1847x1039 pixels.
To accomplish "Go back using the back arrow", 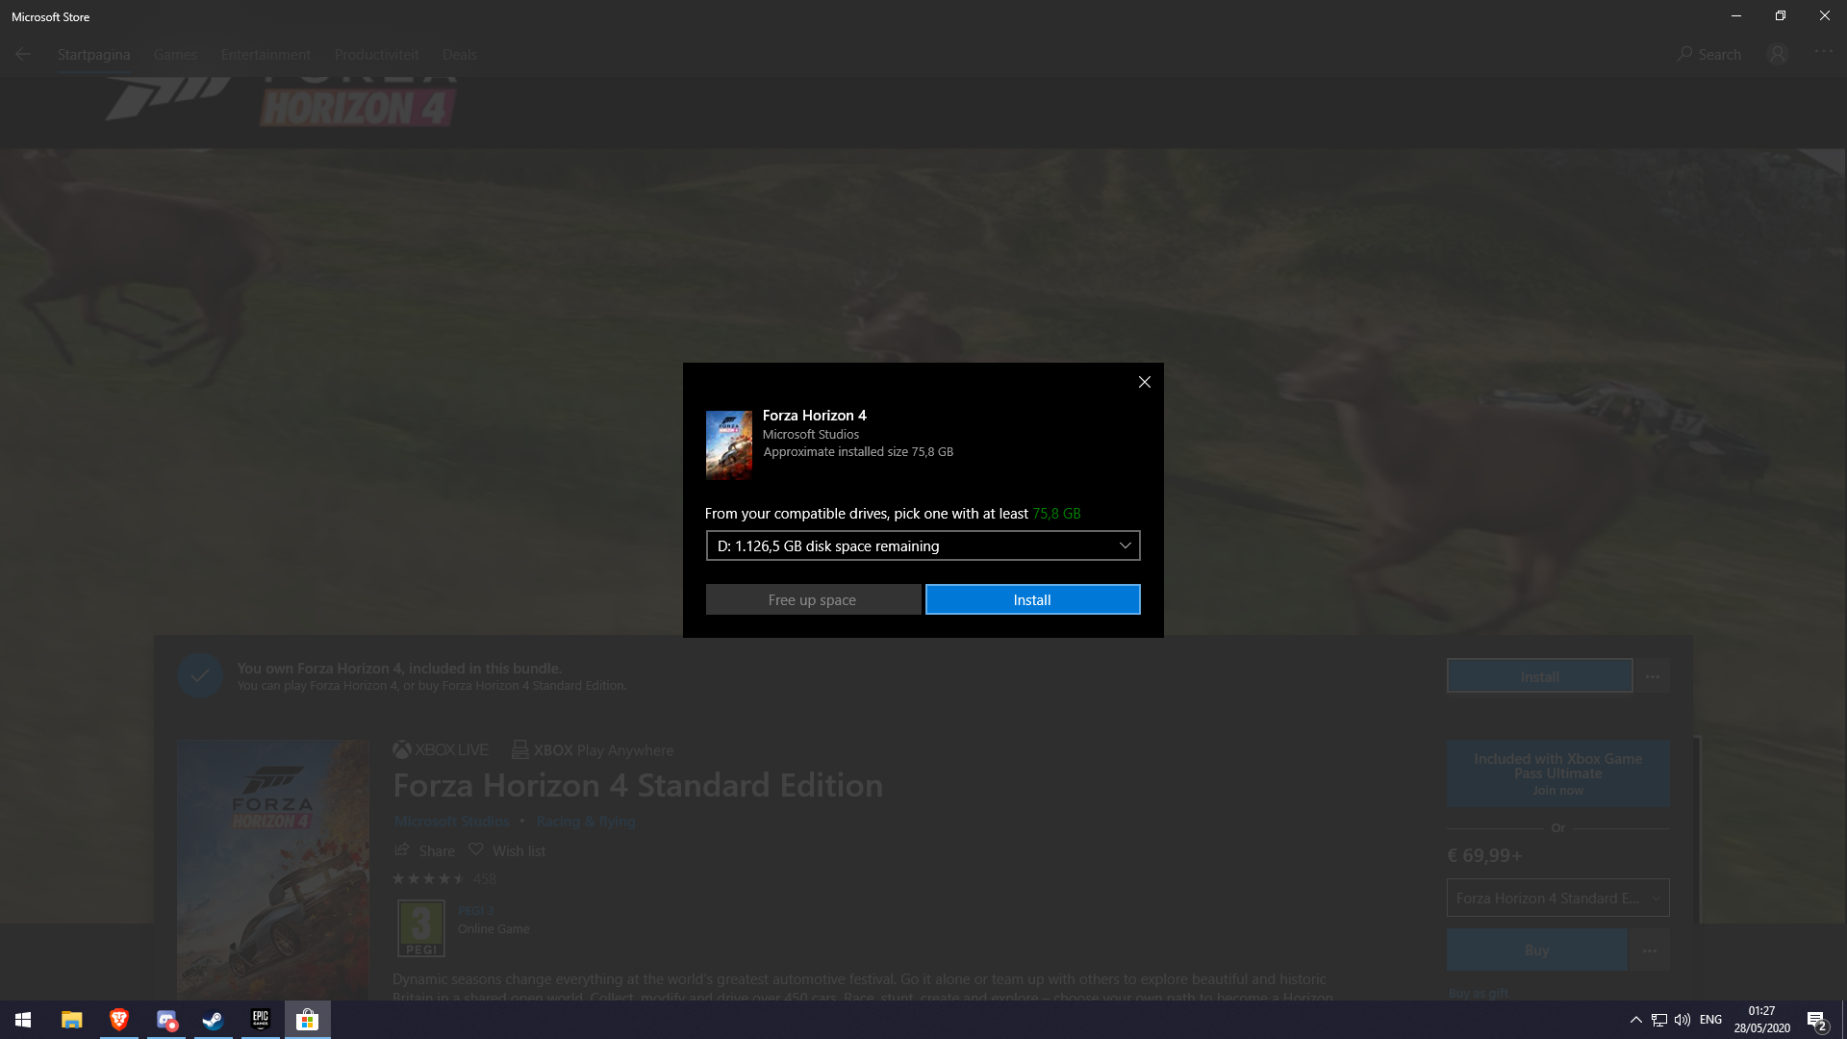I will pyautogui.click(x=23, y=54).
